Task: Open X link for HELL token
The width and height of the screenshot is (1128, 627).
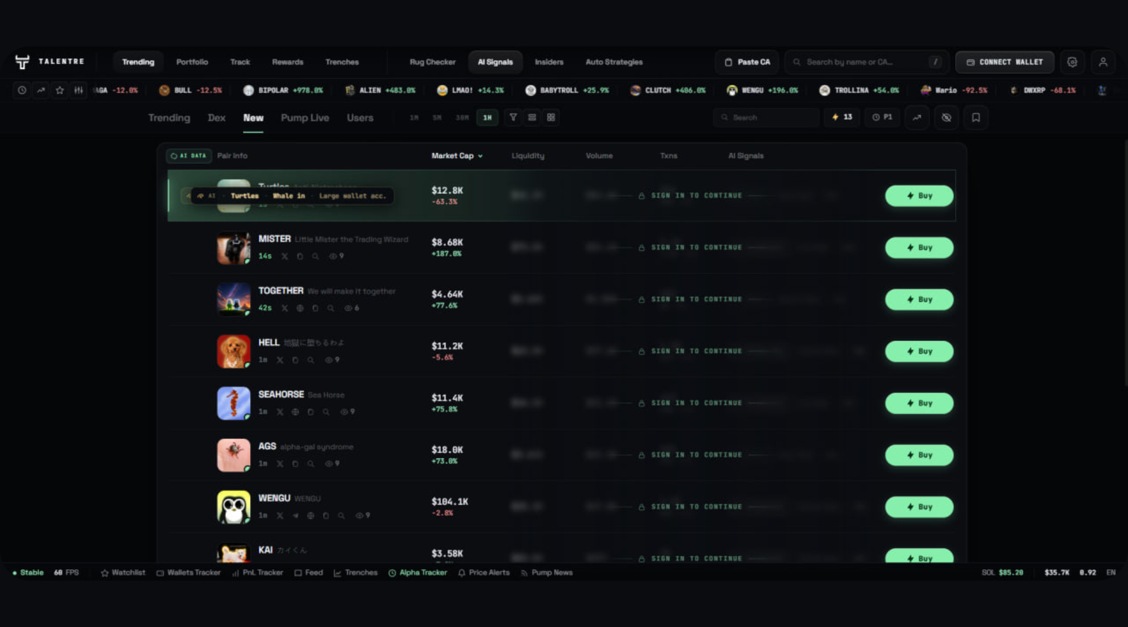Action: (x=280, y=360)
